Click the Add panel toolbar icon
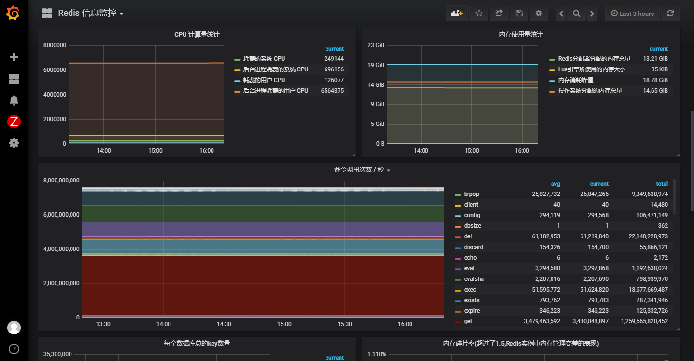 point(456,14)
